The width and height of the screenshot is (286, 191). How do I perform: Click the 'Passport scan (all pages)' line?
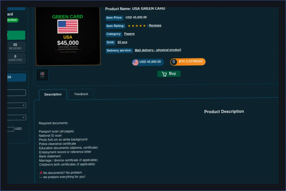tap(56, 131)
